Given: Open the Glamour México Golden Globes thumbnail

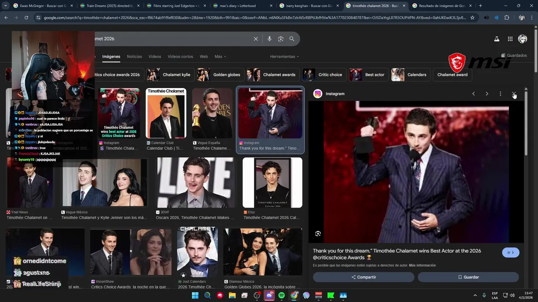Looking at the screenshot, I should (x=263, y=252).
